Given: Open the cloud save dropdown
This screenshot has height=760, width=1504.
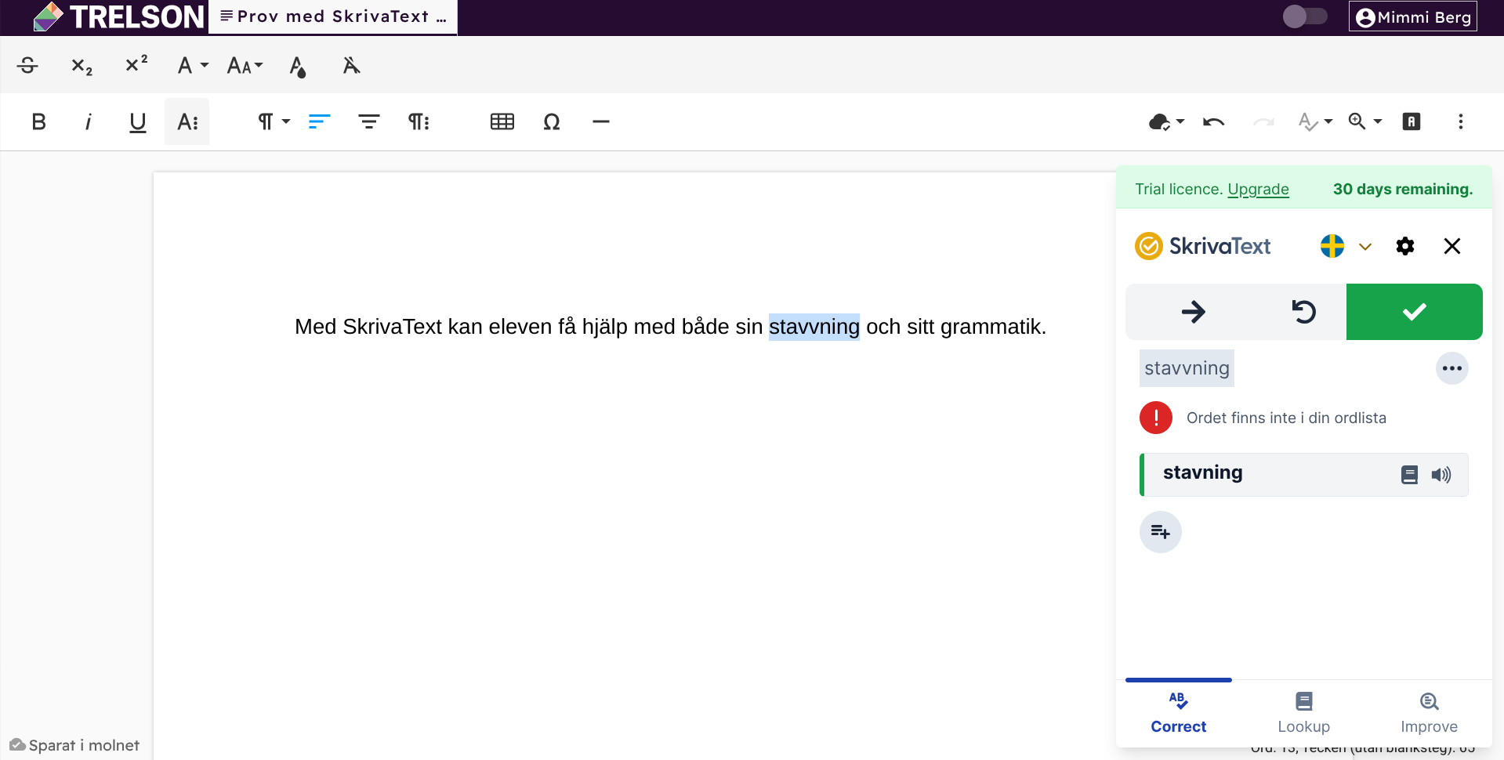Looking at the screenshot, I should [x=1166, y=121].
